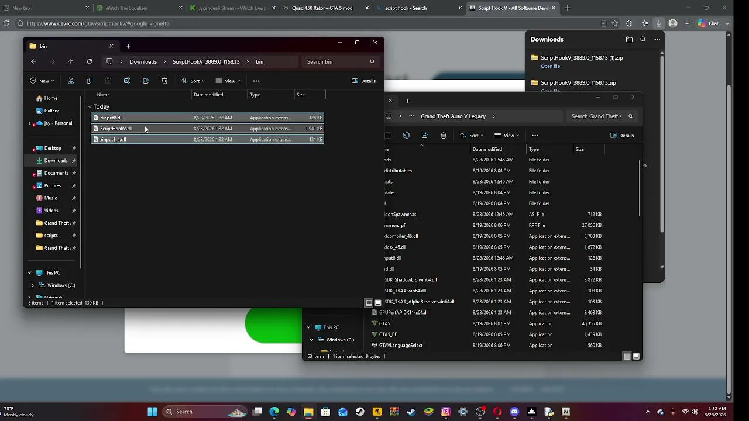Viewport: 749px width, 421px height.
Task: Open Rockstar Games Launcher from taskbar
Action: [x=377, y=412]
